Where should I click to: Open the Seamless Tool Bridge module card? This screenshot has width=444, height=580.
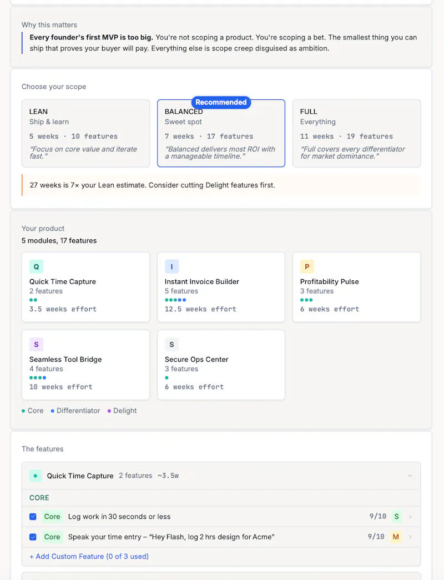[x=85, y=365]
